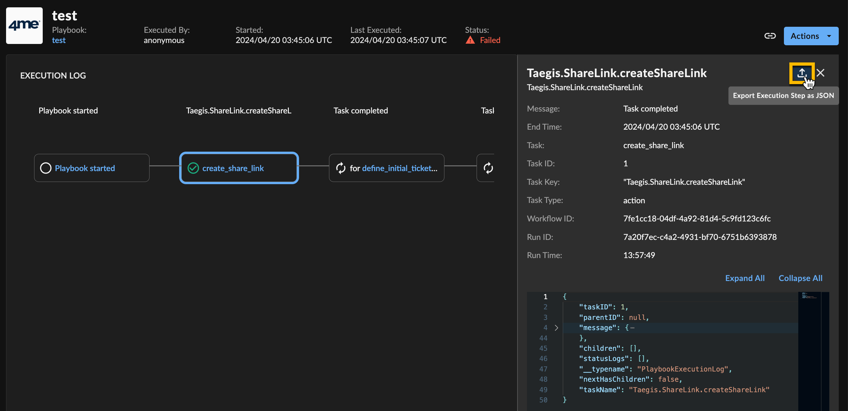Click Taegis.ShareLink.createShareL label above node
The width and height of the screenshot is (848, 411).
[239, 111]
